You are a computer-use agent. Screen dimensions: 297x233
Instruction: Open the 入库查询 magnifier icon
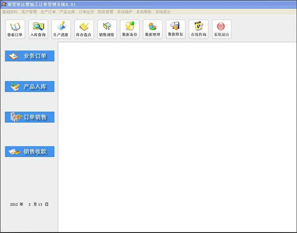tap(38, 29)
